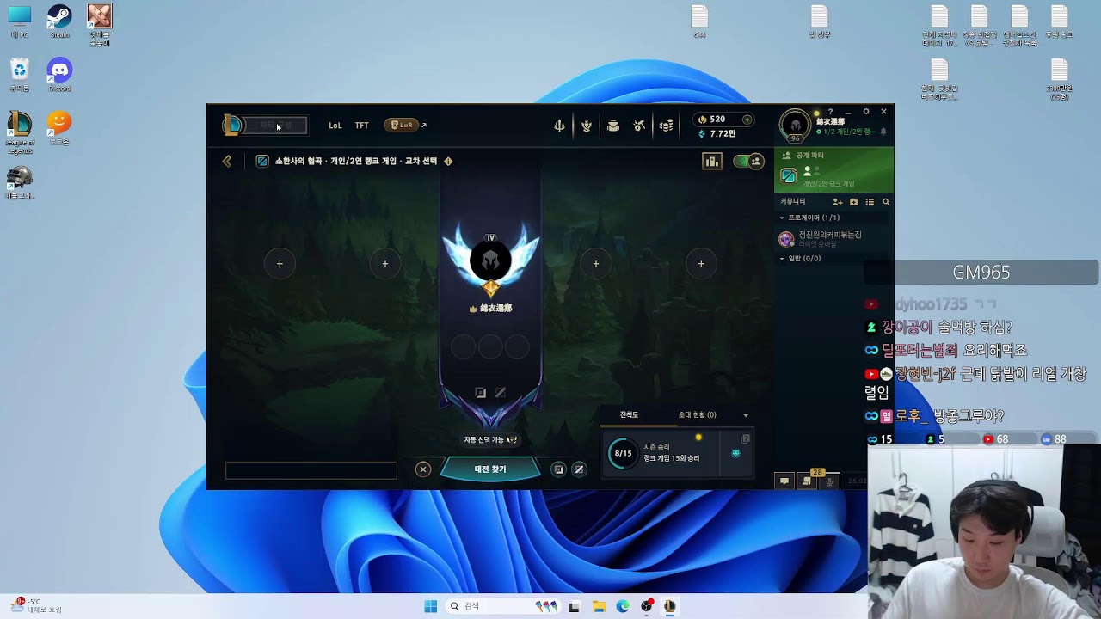Switch to the TFT tab

(362, 126)
